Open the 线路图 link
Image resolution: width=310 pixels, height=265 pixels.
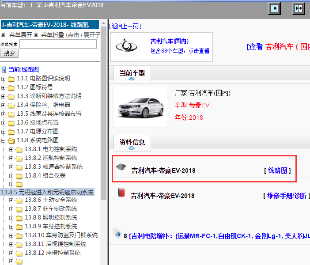(x=277, y=170)
